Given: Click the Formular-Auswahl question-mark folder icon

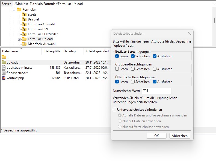Looking at the screenshot, I should pyautogui.click(x=24, y=24).
